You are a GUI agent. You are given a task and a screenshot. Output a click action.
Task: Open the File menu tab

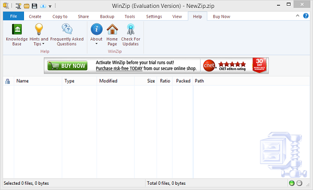14,16
